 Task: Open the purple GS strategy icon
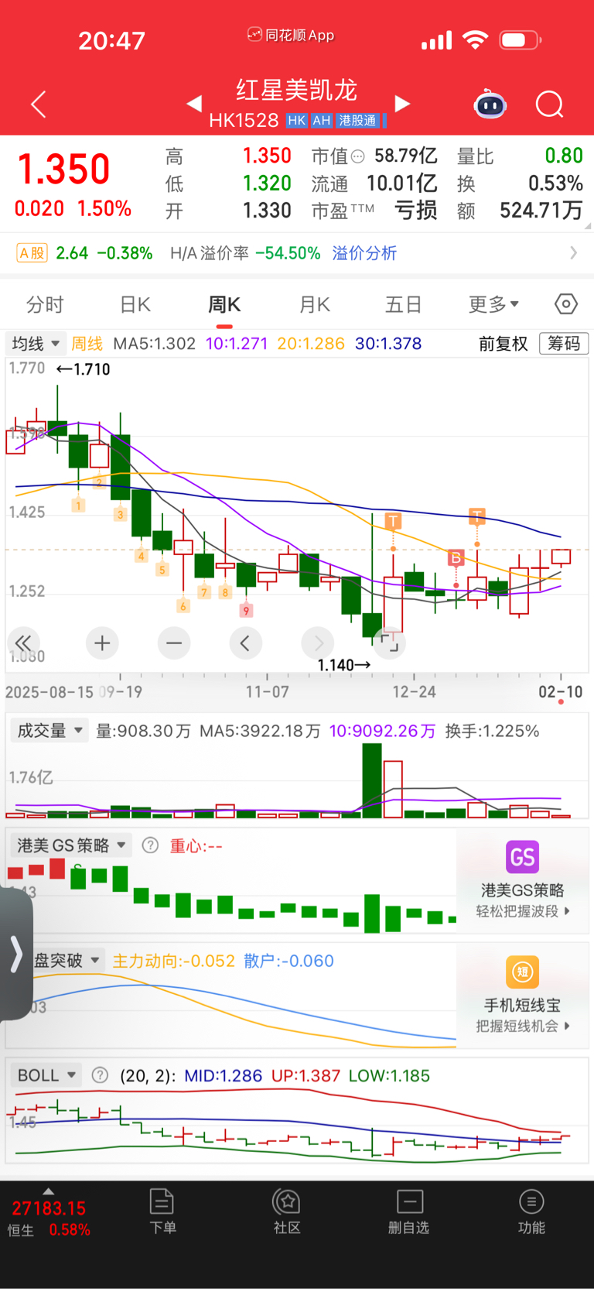click(x=522, y=857)
